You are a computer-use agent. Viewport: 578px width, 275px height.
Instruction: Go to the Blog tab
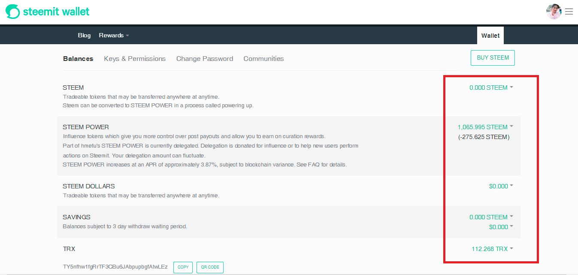click(84, 35)
